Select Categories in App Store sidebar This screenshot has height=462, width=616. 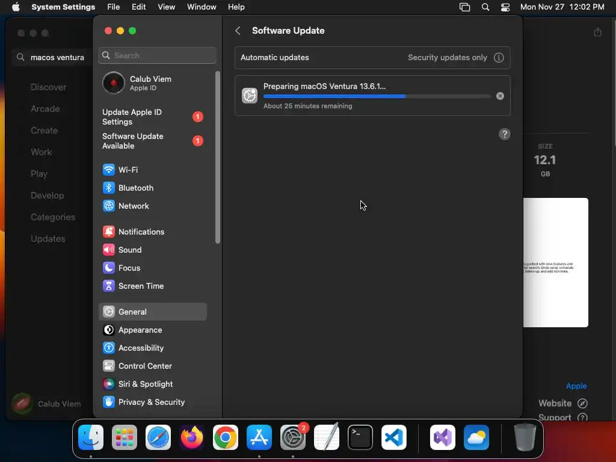click(x=53, y=217)
